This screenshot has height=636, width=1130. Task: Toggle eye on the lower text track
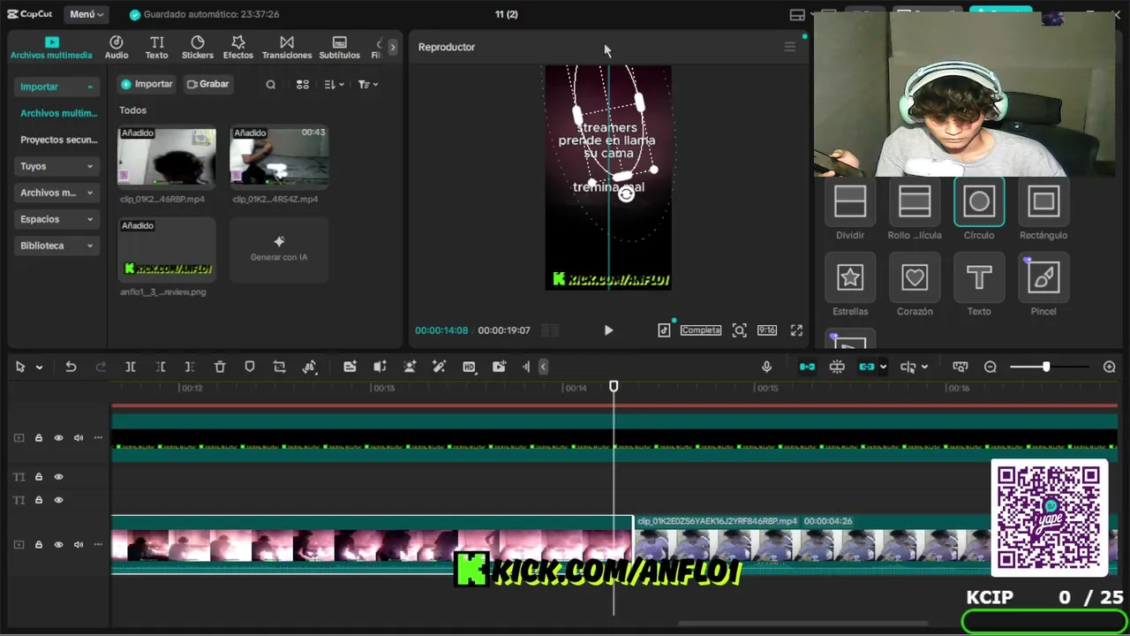tap(58, 500)
